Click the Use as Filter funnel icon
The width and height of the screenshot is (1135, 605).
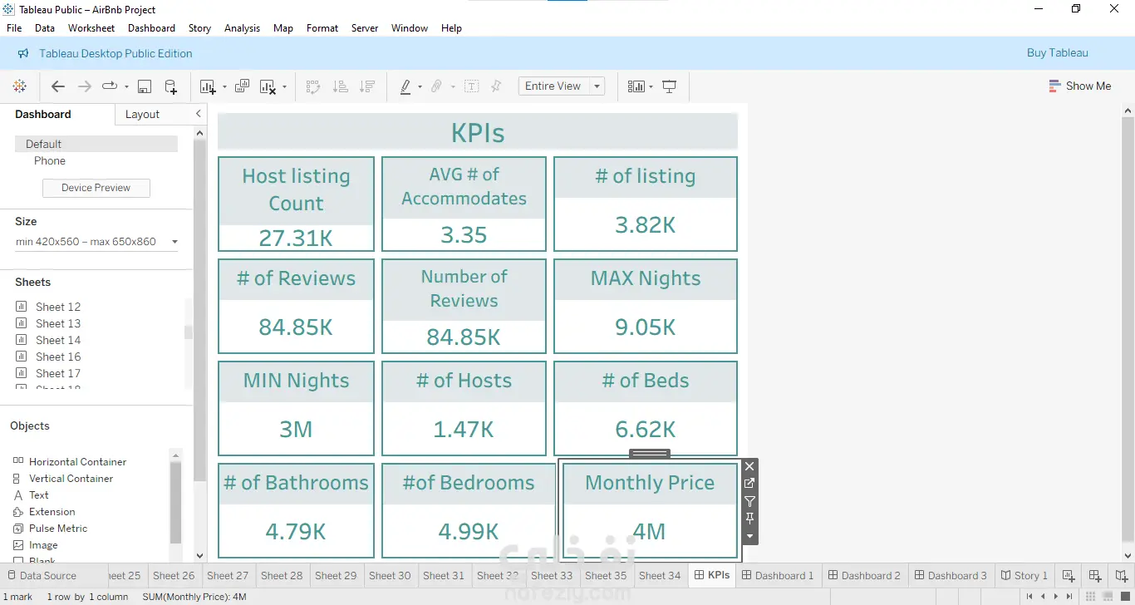coord(749,501)
